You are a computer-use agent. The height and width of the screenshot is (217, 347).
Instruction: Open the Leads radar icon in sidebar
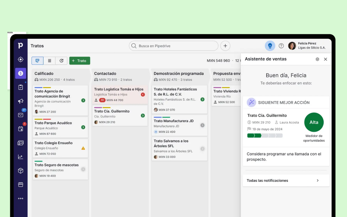point(21,60)
